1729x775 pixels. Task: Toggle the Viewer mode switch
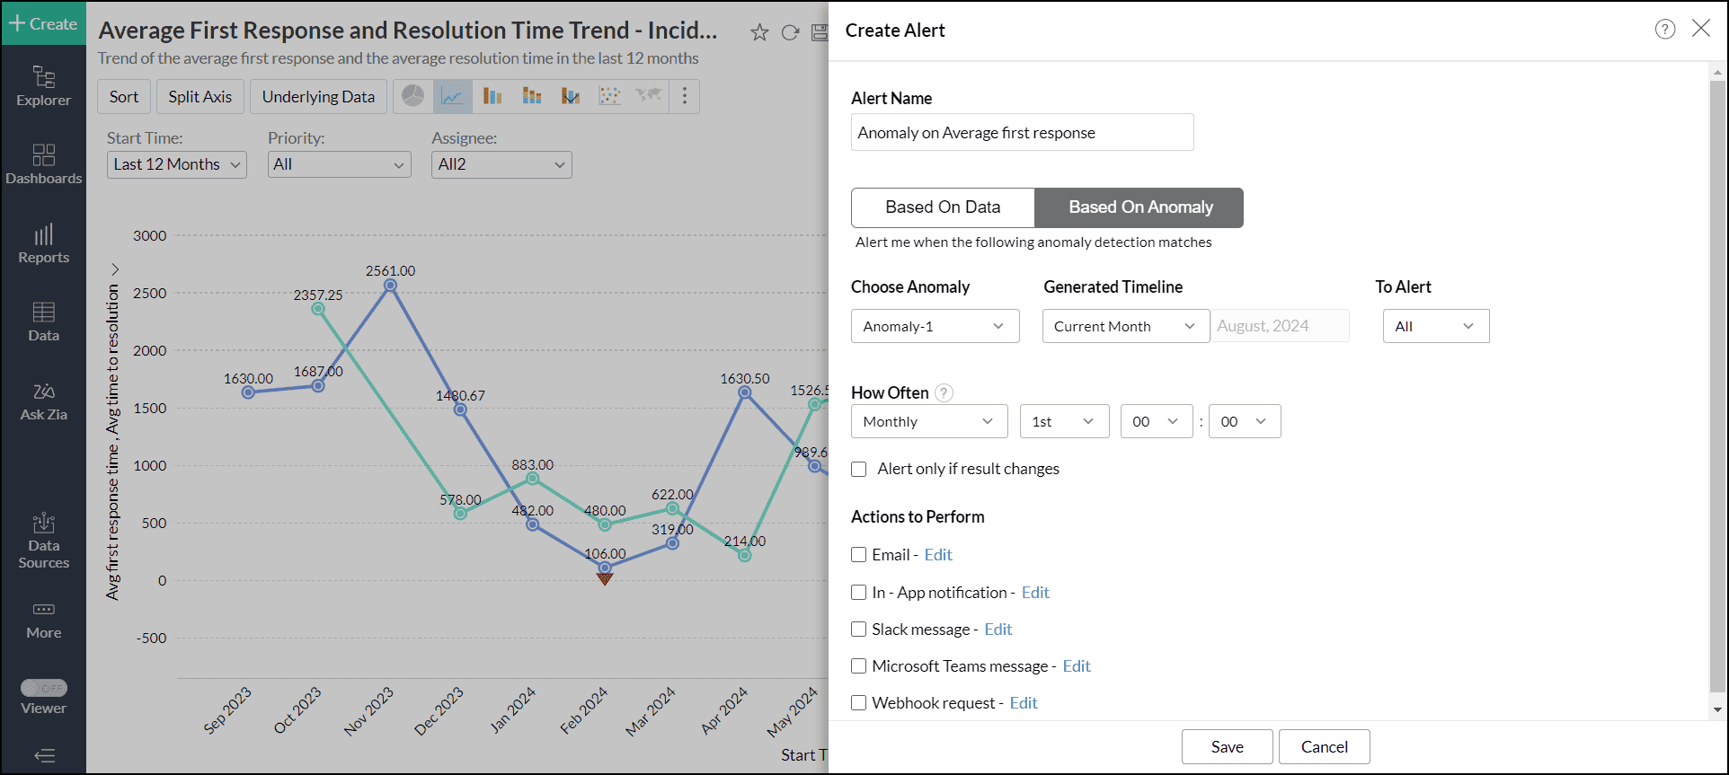(x=44, y=688)
